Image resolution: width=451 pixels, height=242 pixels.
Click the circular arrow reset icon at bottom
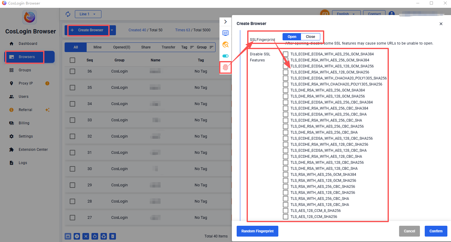click(95, 236)
